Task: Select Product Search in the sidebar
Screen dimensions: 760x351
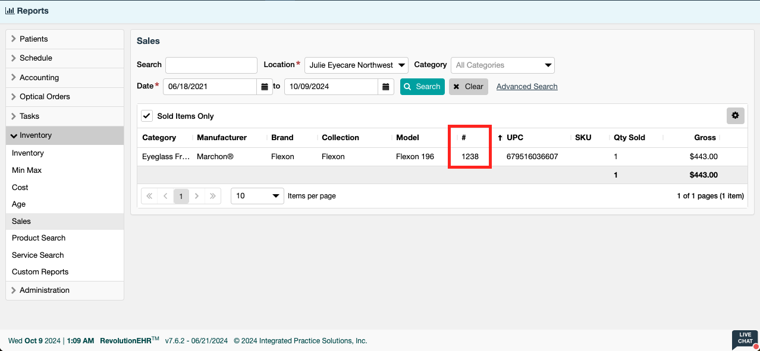Action: pos(39,238)
